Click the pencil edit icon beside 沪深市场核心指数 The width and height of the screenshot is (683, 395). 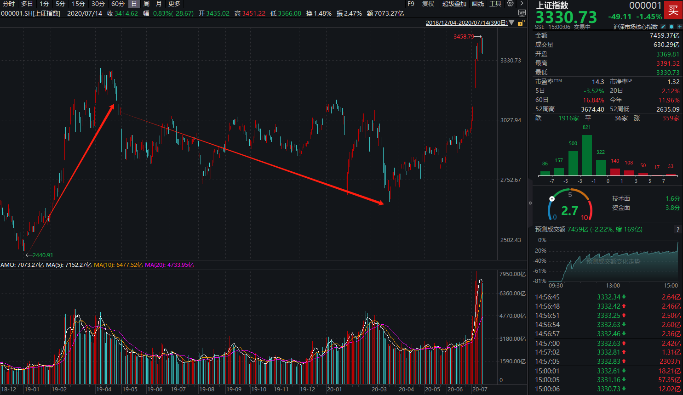[663, 27]
